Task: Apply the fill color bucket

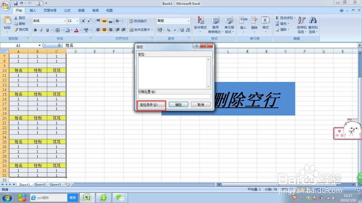Action: pos(67,30)
